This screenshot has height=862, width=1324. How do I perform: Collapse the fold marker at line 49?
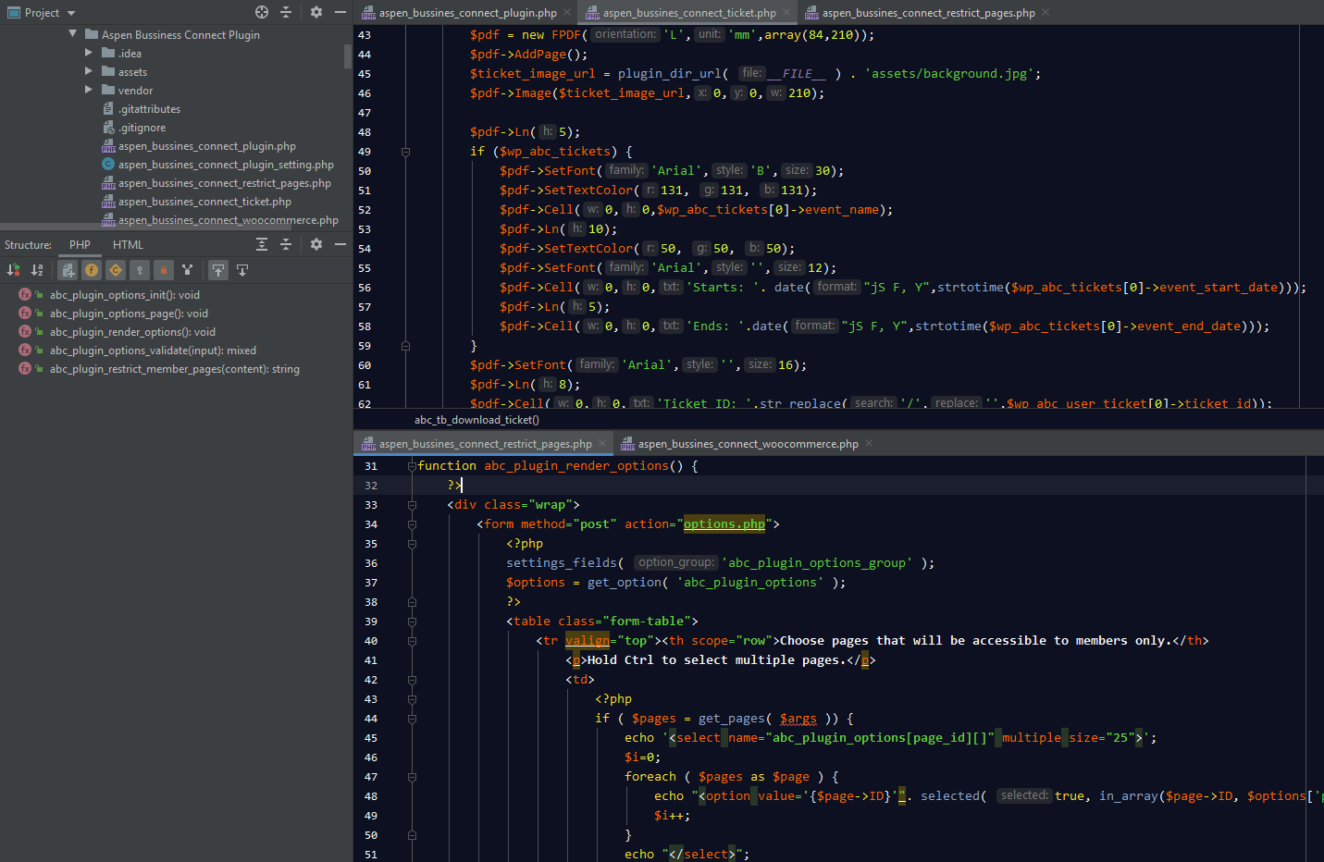click(405, 152)
